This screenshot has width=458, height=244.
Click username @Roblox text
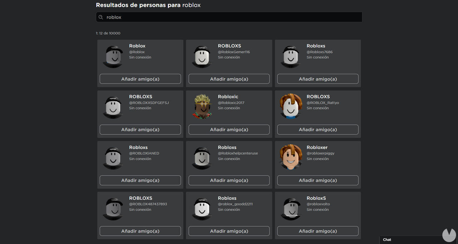(x=137, y=52)
